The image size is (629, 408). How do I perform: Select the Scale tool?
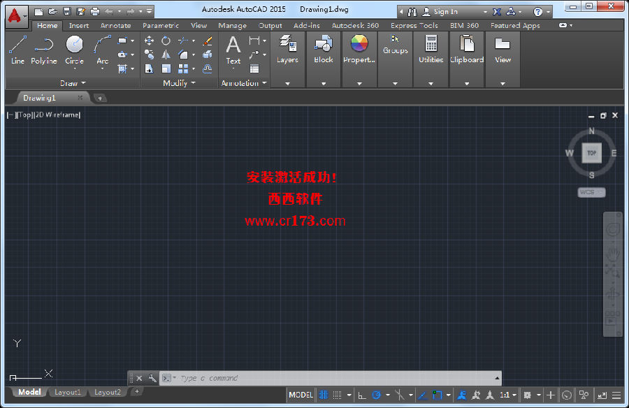tap(166, 68)
